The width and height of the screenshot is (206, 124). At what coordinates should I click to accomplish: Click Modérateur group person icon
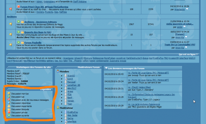(58, 108)
